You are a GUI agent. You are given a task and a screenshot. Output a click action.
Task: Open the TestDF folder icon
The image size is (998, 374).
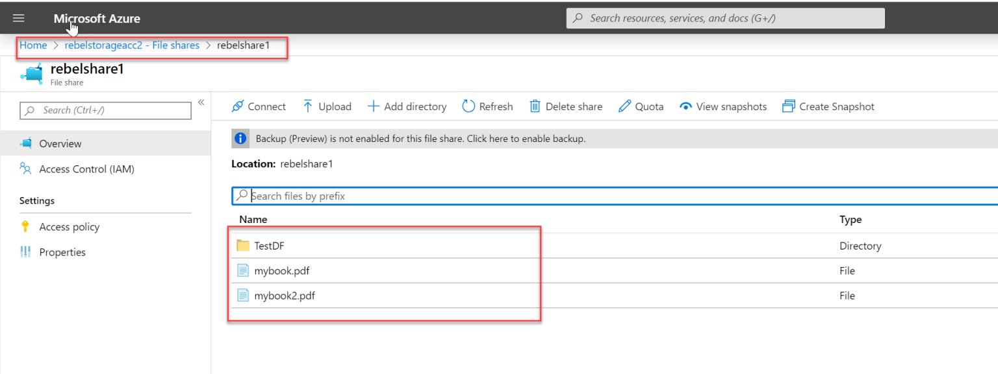[x=242, y=246]
